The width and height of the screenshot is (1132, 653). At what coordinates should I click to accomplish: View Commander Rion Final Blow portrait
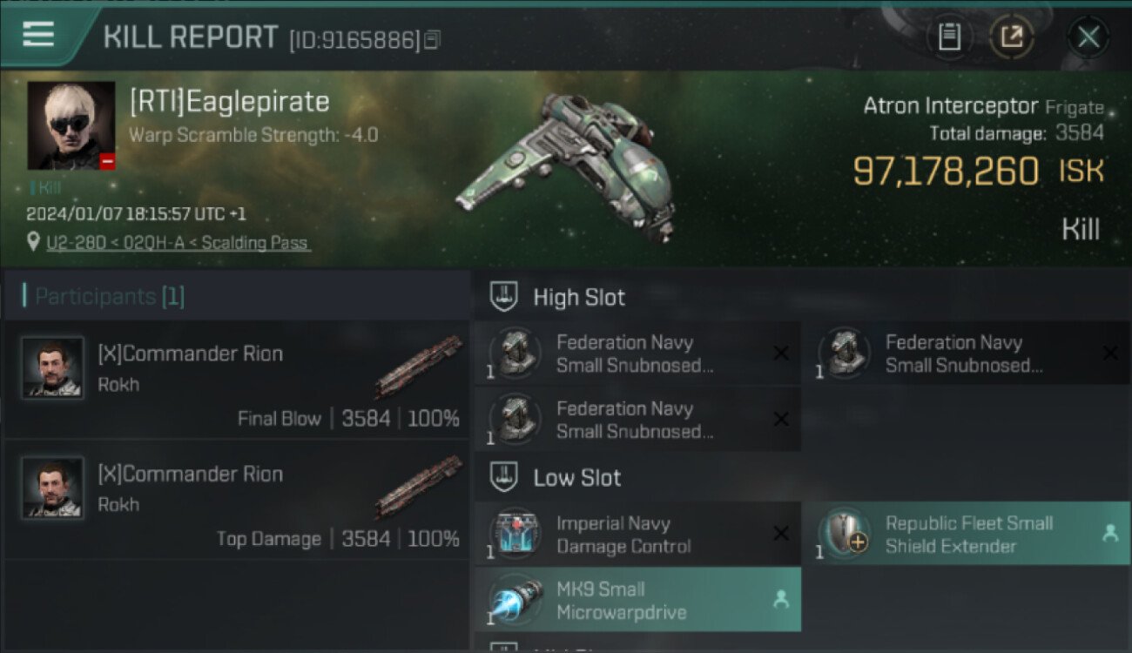pyautogui.click(x=53, y=367)
